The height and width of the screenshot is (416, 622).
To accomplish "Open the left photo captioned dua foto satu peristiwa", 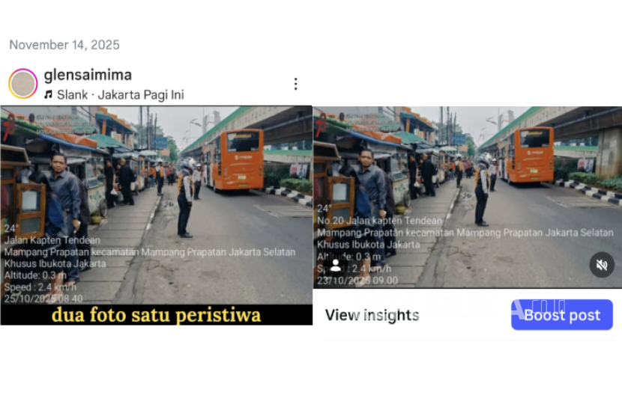I will coord(157,215).
